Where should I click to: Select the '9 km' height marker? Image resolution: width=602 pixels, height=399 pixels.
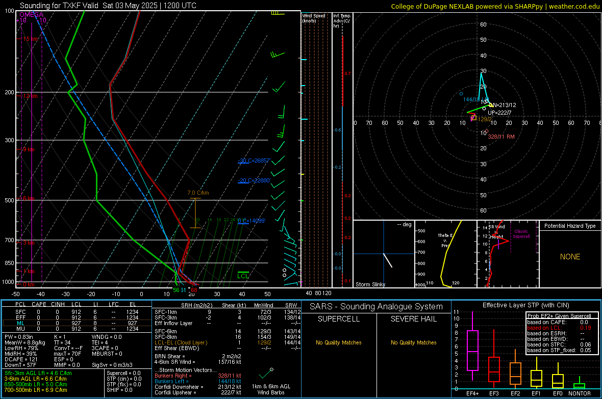[29, 149]
